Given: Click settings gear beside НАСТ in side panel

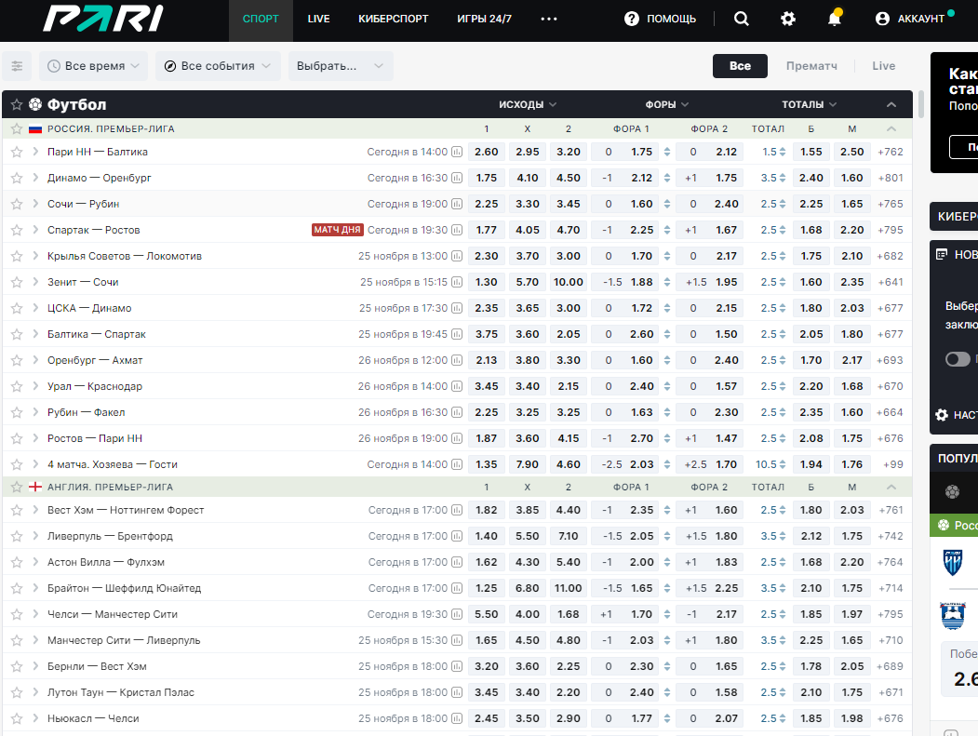Looking at the screenshot, I should pyautogui.click(x=942, y=415).
